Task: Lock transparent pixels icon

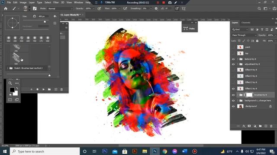Action: point(239,41)
